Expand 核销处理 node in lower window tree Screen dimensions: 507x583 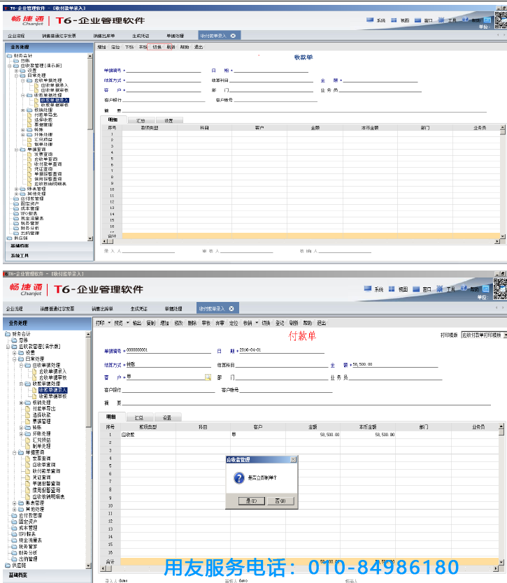tap(21, 403)
